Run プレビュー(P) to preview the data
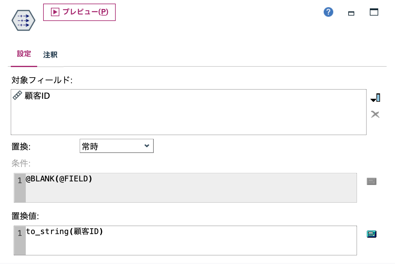 79,12
